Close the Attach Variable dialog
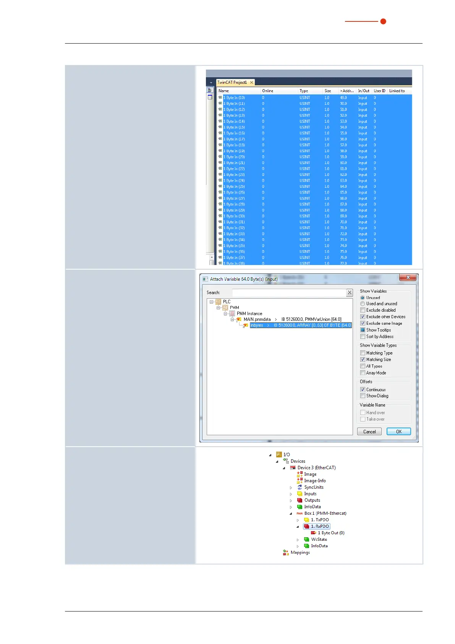455x644 pixels. [x=408, y=278]
